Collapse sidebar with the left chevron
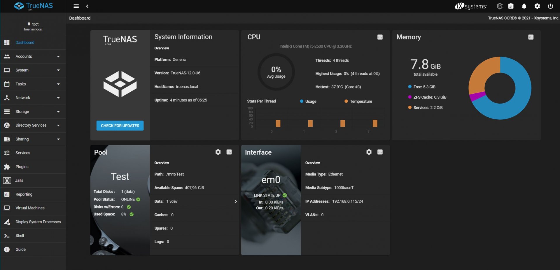Viewport: 560px width, 270px height. coord(87,6)
